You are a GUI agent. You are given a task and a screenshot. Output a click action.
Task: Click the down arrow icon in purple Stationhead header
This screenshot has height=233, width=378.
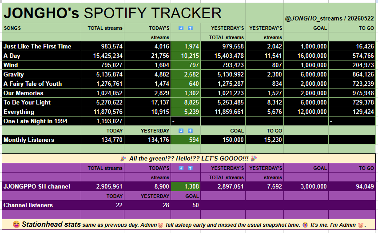coord(181,168)
